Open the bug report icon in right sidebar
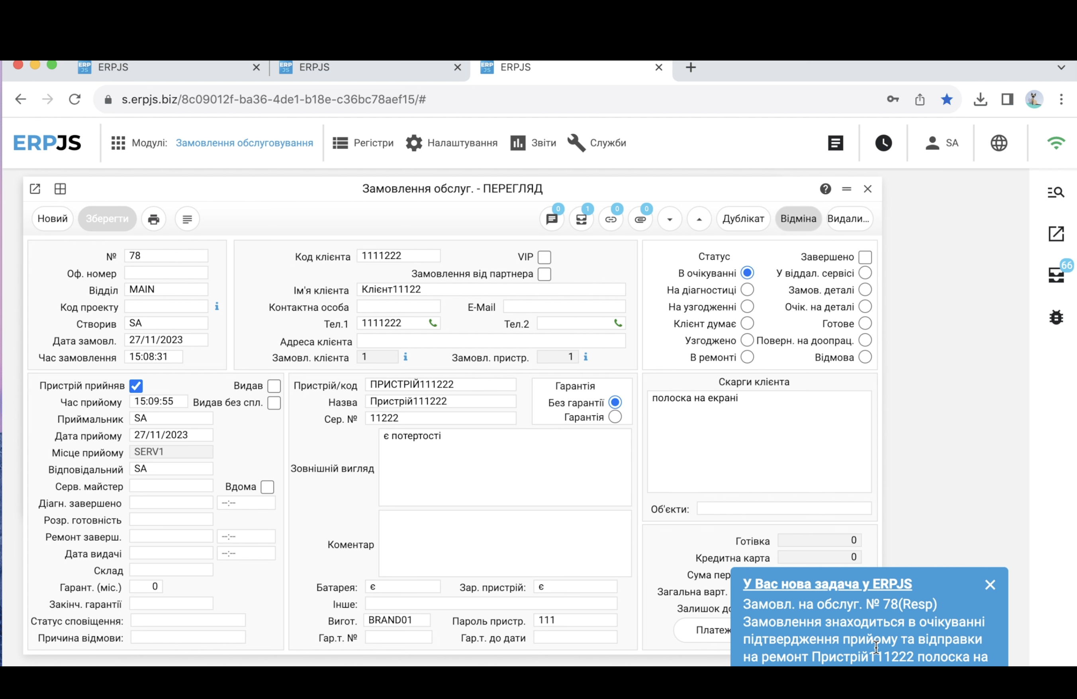This screenshot has height=699, width=1077. [1056, 317]
